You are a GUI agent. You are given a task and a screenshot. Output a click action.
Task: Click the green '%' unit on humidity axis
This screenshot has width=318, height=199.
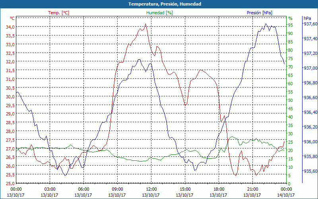pos(291,18)
